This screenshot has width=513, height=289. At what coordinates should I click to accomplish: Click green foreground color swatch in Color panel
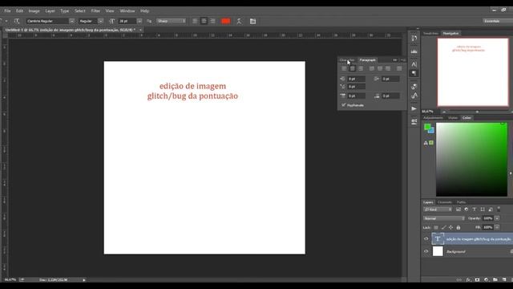(427, 127)
